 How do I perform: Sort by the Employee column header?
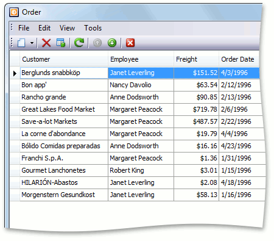(141, 59)
